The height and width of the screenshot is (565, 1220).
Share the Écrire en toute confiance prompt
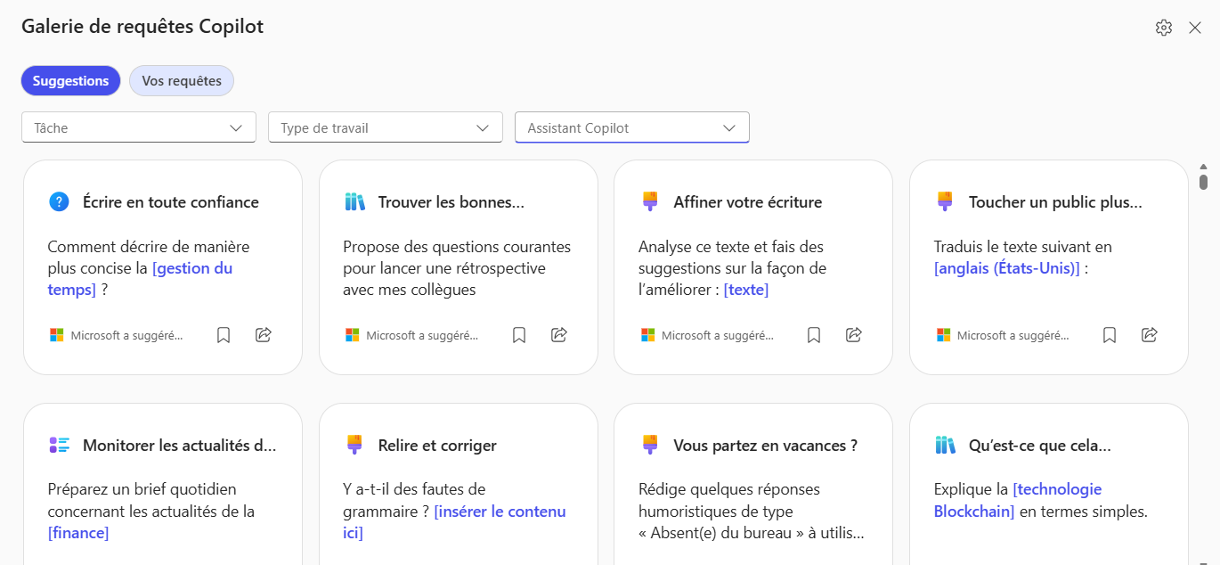tap(264, 335)
